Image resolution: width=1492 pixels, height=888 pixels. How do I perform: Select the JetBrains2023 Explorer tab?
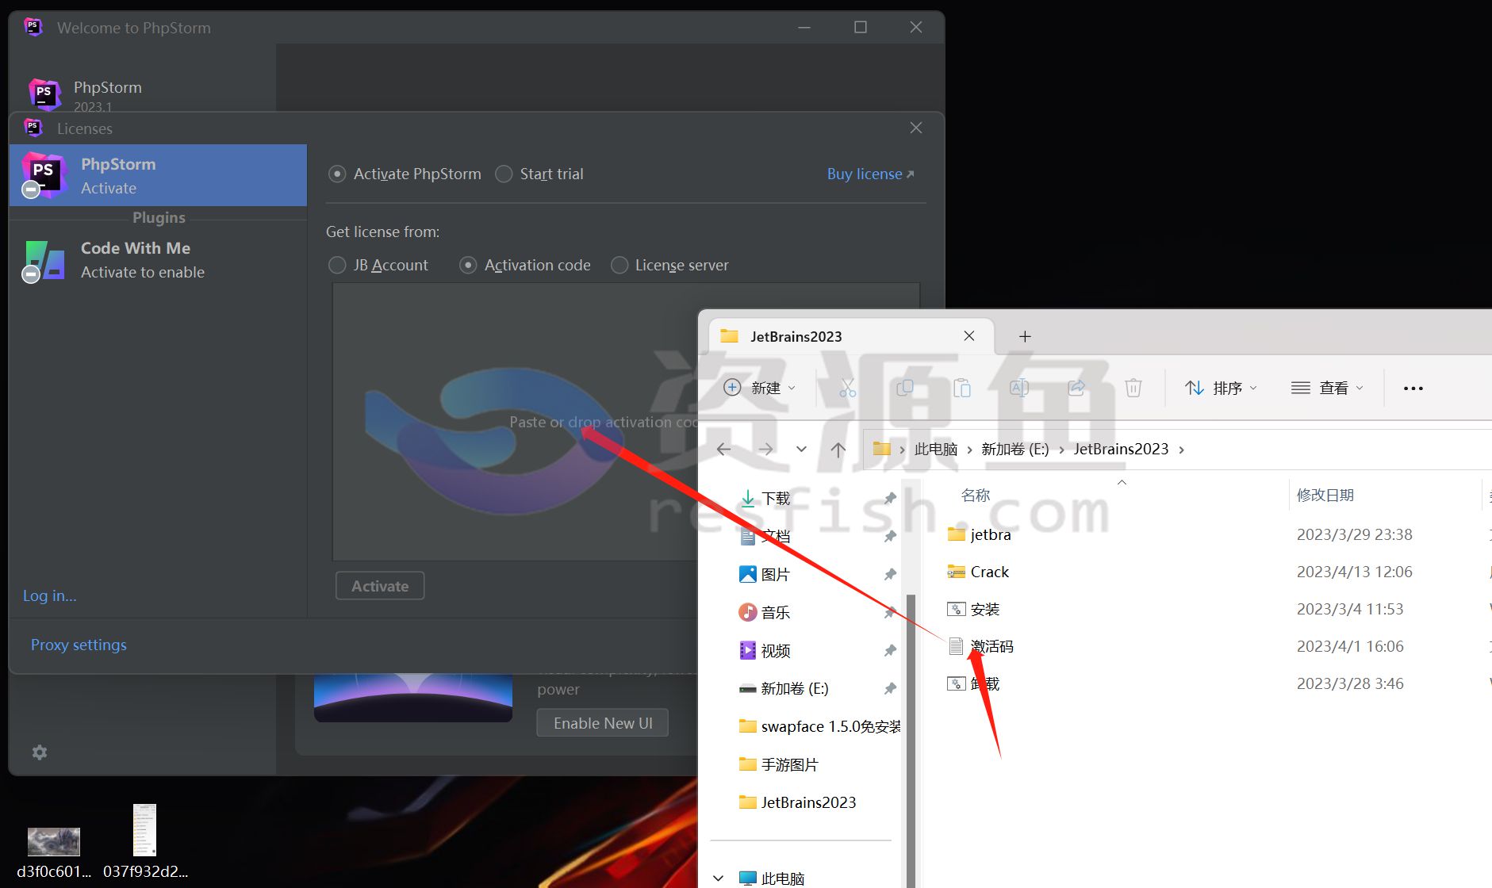[x=851, y=336]
